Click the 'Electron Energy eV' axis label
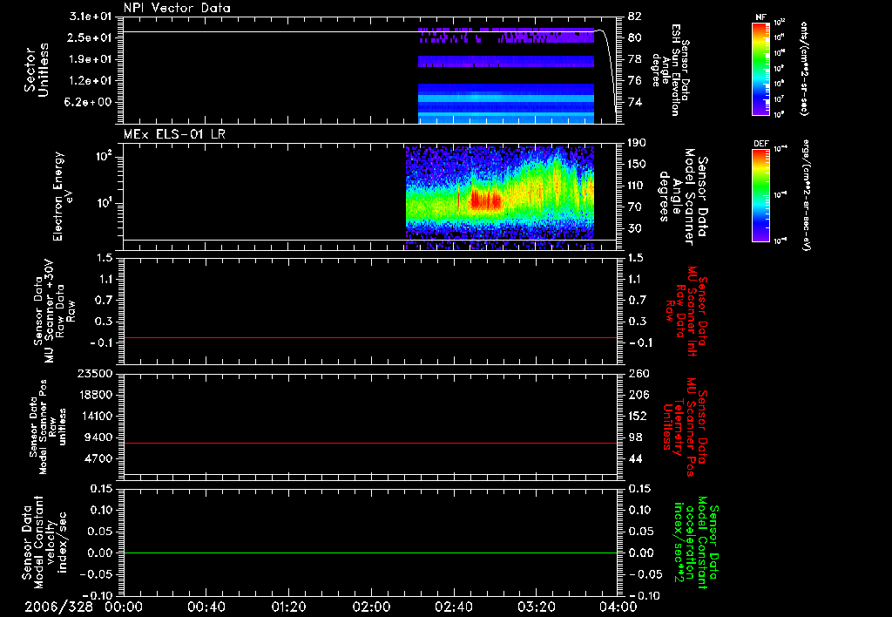892x617 pixels. (x=64, y=196)
